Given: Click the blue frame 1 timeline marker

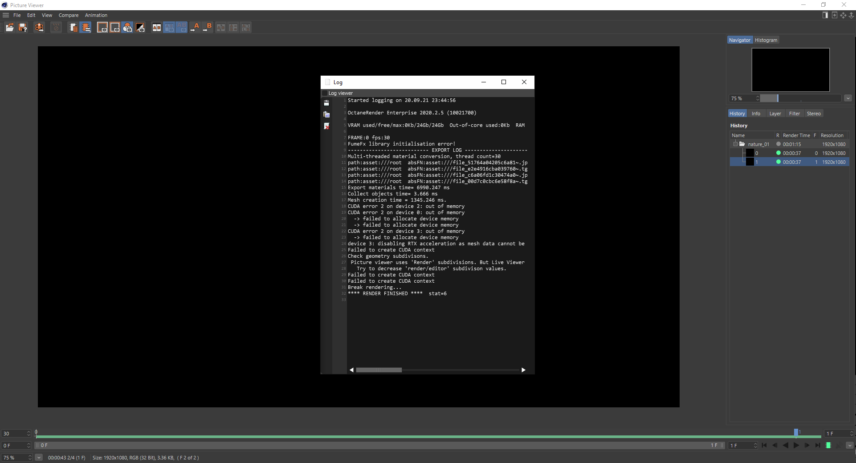Looking at the screenshot, I should click(796, 432).
